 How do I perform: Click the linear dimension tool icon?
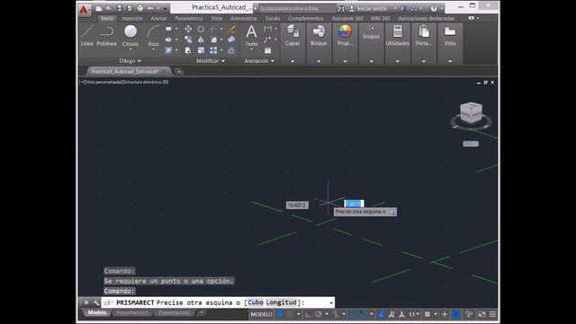pyautogui.click(x=268, y=29)
